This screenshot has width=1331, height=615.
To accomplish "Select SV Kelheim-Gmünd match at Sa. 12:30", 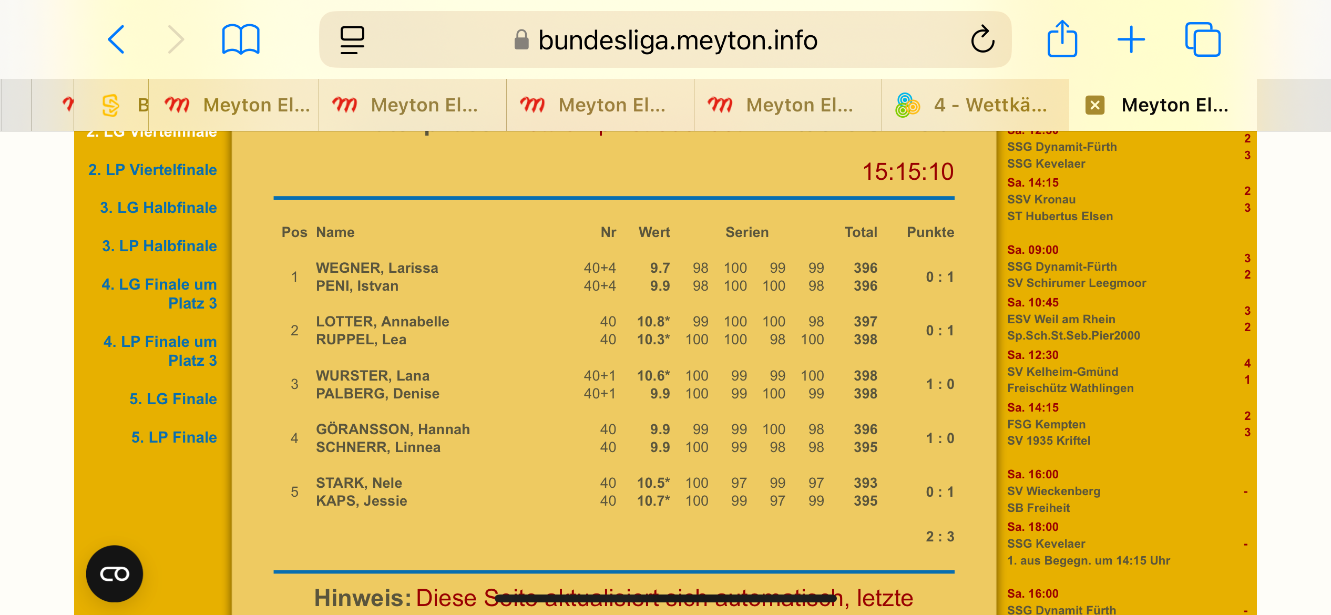I will [x=1062, y=372].
